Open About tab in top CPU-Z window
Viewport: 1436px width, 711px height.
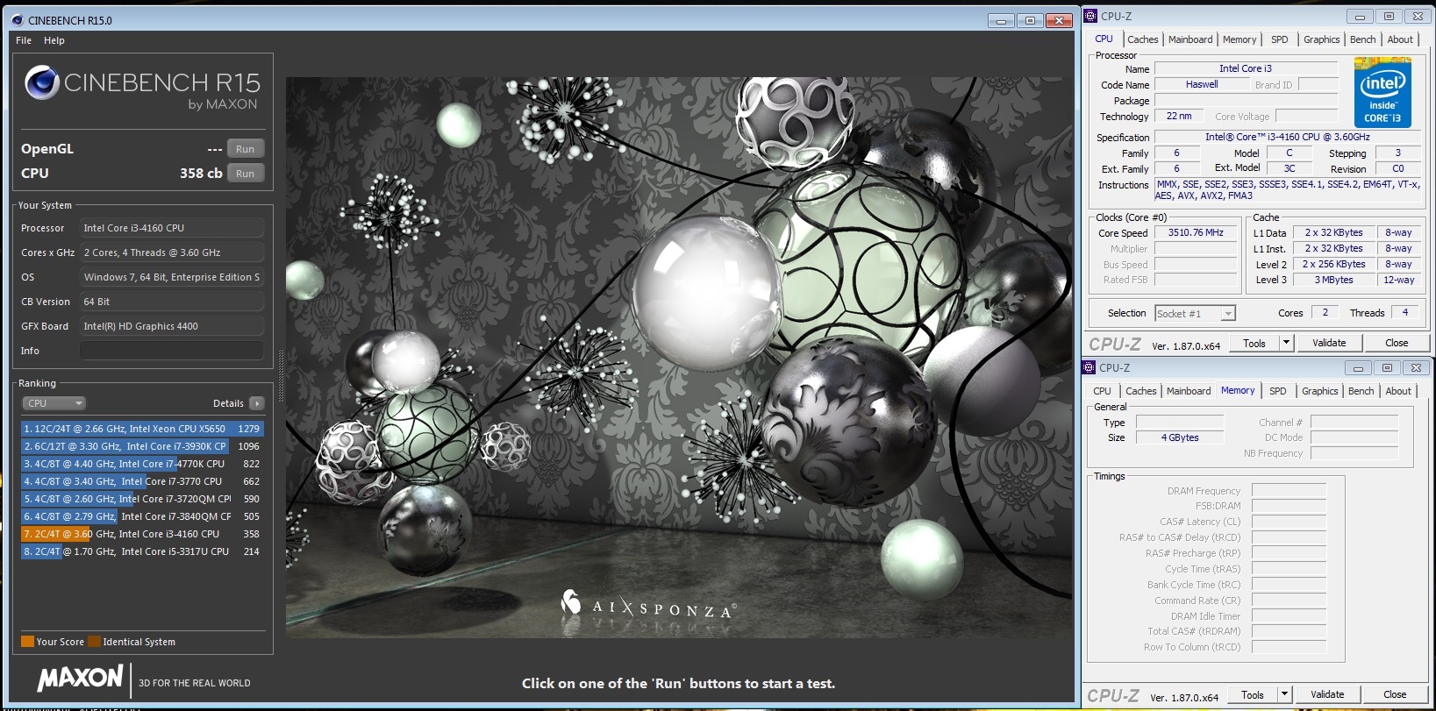1400,39
